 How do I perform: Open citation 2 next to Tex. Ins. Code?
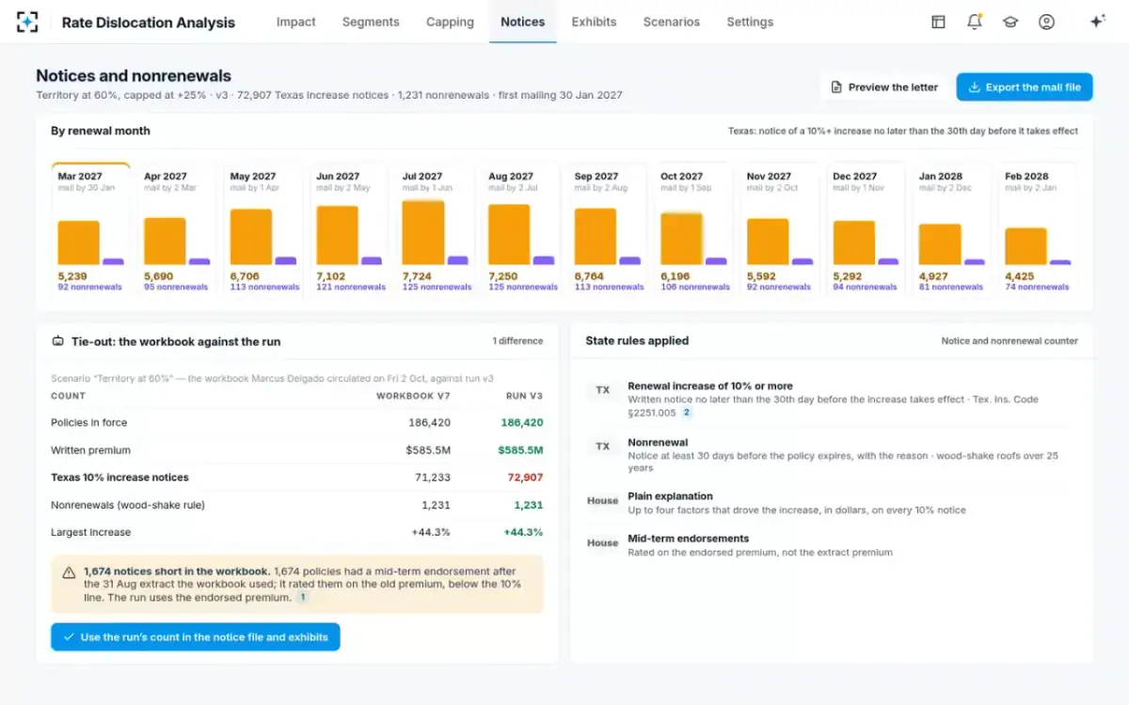coord(686,413)
